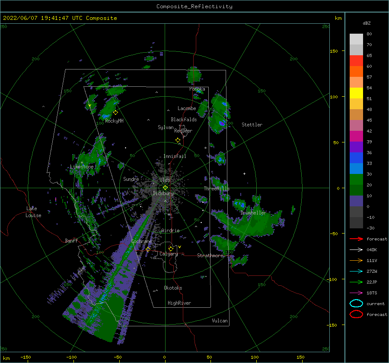Click the yellow 'km' label at top right
Viewport: 389px width, 363px height.
(338, 18)
